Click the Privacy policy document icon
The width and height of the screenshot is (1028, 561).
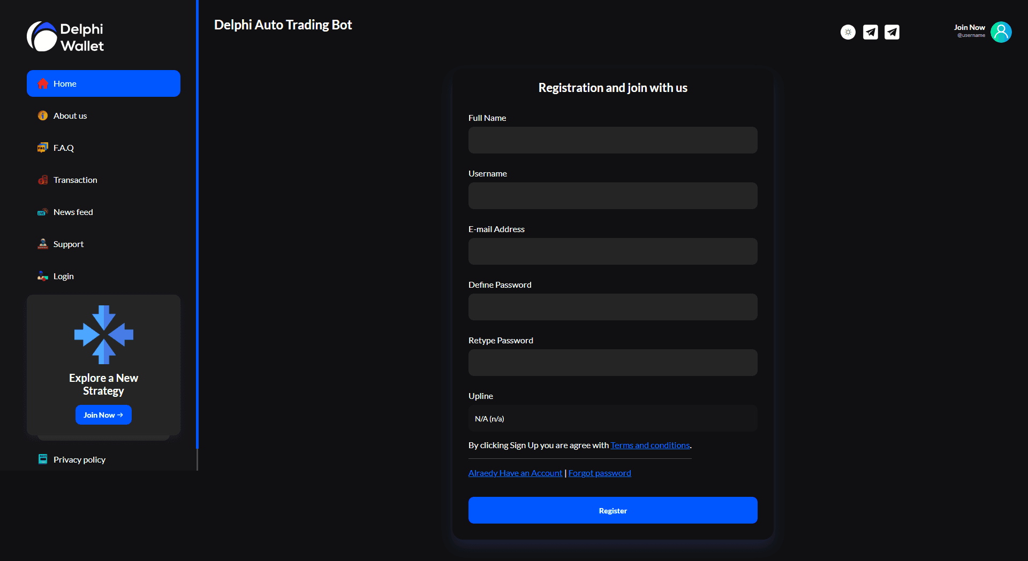(x=43, y=459)
